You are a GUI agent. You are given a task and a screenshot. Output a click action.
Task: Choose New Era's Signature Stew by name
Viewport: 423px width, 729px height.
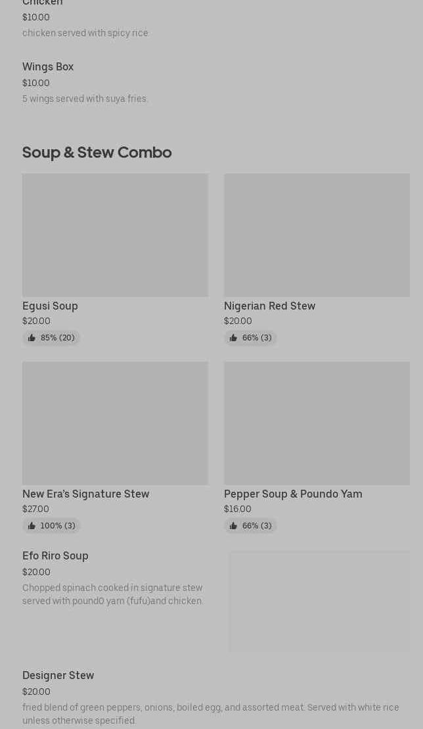pyautogui.click(x=85, y=494)
